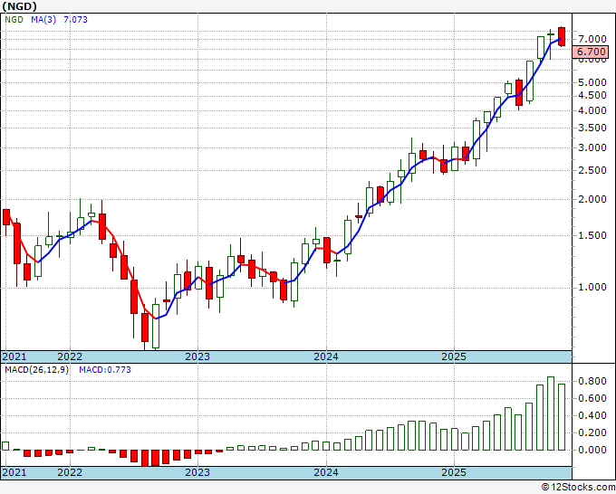
Task: Click the 1.000 price axis label
Action: point(592,288)
